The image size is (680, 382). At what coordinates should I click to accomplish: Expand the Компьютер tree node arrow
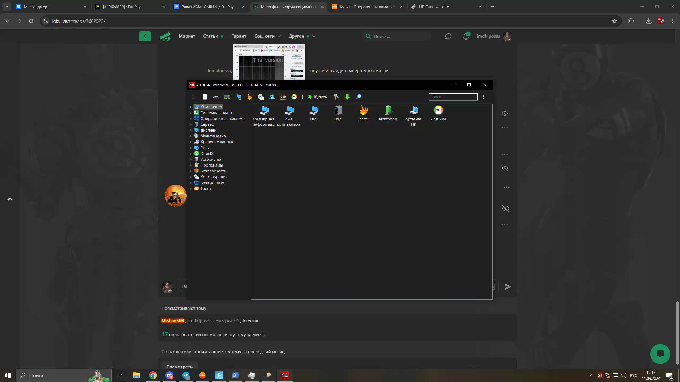tap(190, 107)
